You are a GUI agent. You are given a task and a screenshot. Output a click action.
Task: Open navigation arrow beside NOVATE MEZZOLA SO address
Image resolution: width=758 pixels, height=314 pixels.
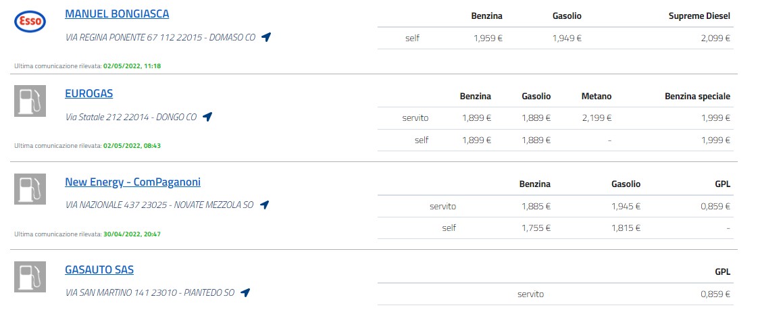[264, 205]
